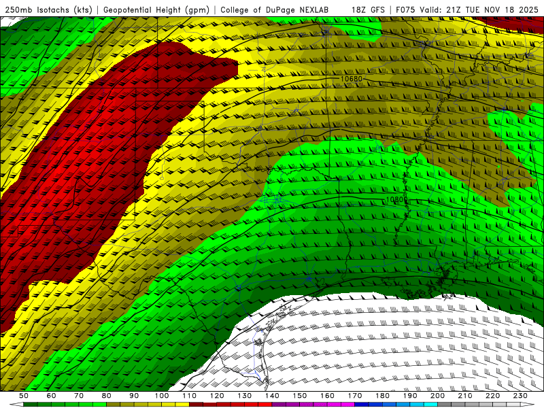Image resolution: width=544 pixels, height=408 pixels.
Task: Click the 170 label on the color scale
Action: pyautogui.click(x=355, y=396)
